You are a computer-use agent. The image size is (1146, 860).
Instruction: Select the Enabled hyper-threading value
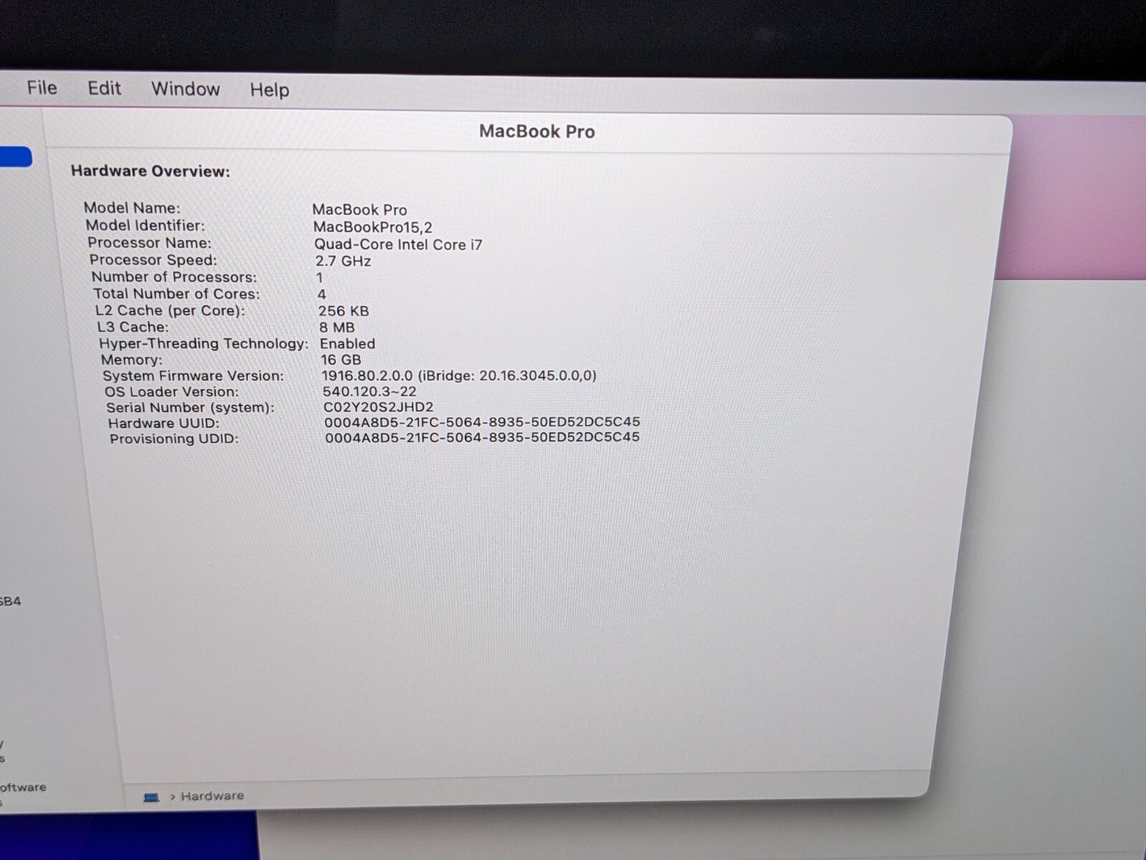[347, 344]
